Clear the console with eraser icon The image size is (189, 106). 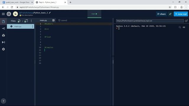[184, 27]
